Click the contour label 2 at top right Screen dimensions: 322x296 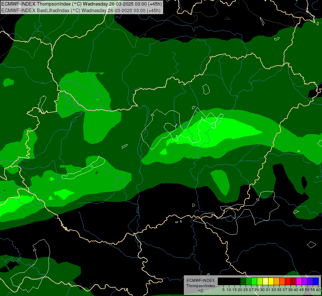318,24
